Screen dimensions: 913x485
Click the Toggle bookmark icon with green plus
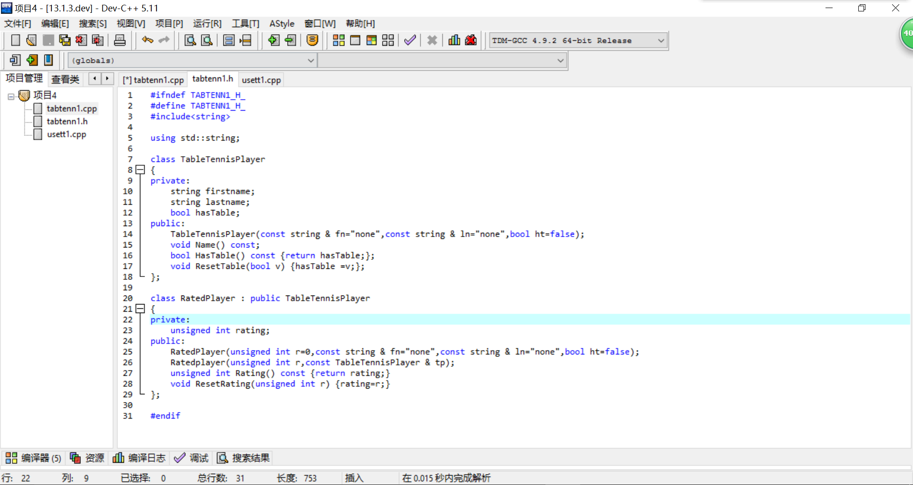32,60
